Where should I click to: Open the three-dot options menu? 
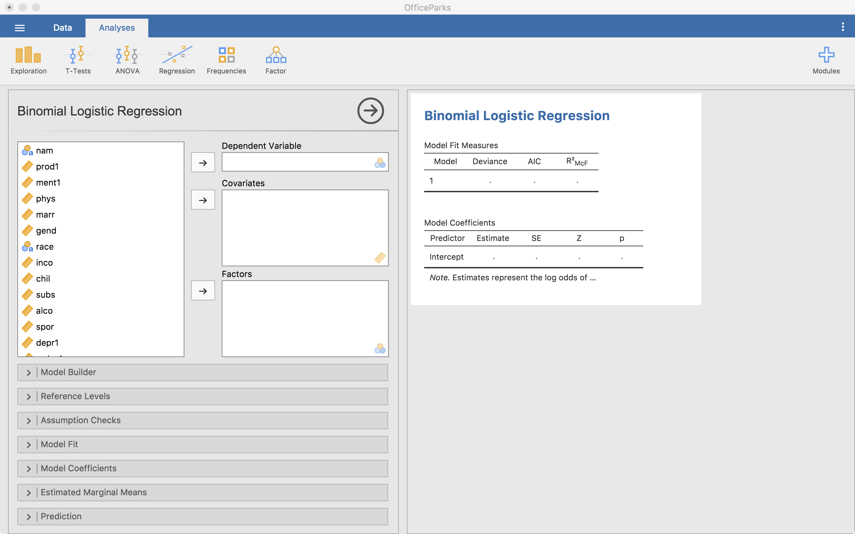(x=843, y=27)
